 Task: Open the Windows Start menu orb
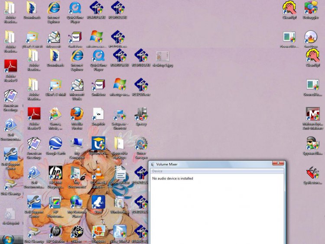click(x=7, y=240)
